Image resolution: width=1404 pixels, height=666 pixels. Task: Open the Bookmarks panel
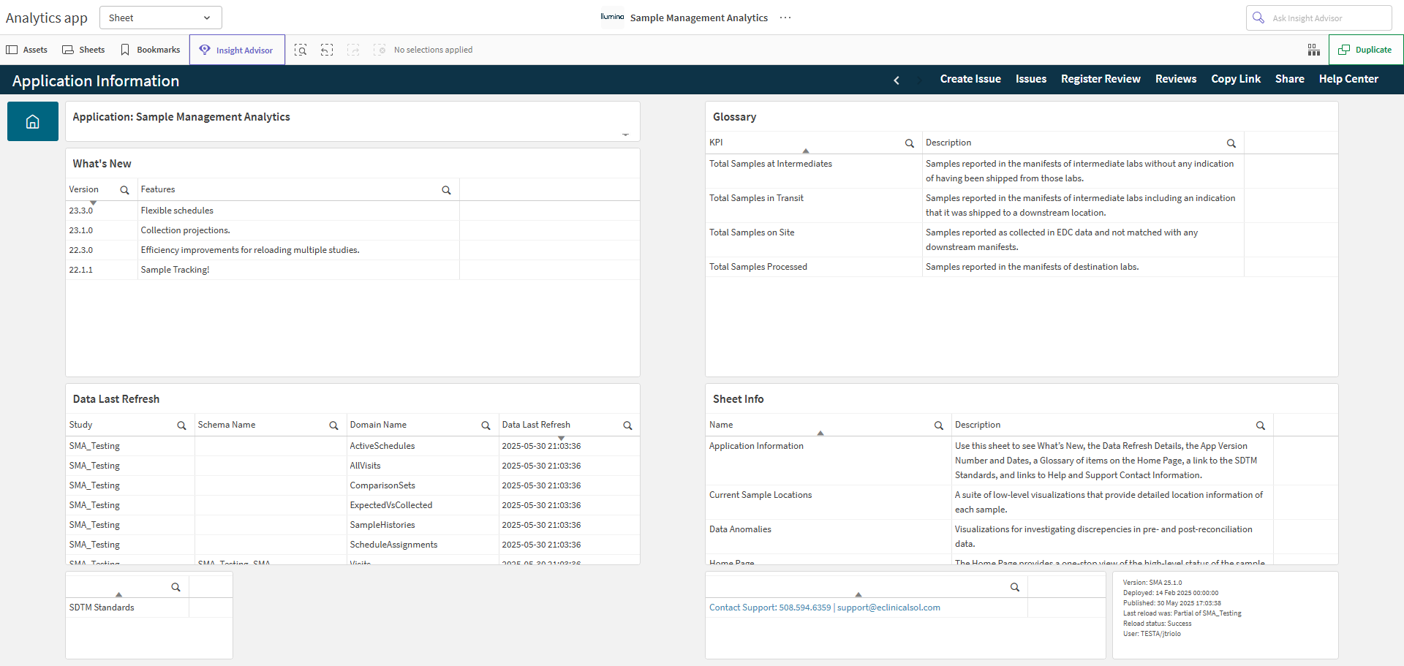151,50
